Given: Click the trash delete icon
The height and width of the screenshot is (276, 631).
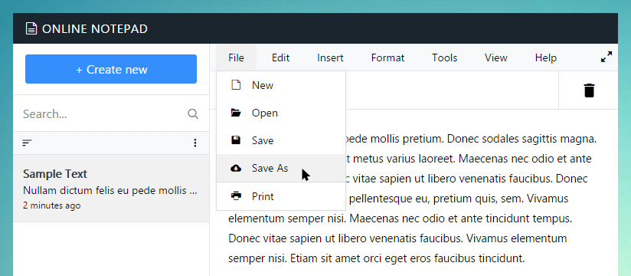Looking at the screenshot, I should click(589, 90).
